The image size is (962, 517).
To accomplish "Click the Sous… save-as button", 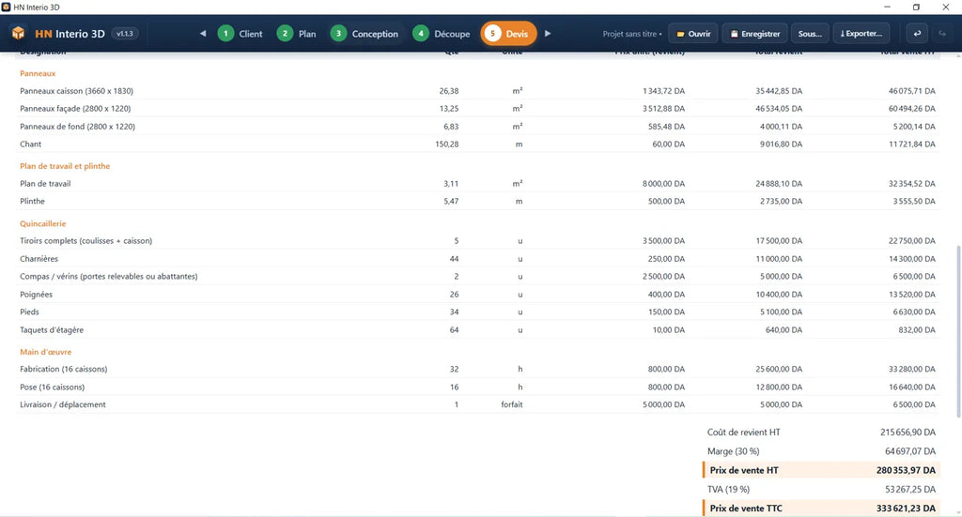I will pos(810,34).
